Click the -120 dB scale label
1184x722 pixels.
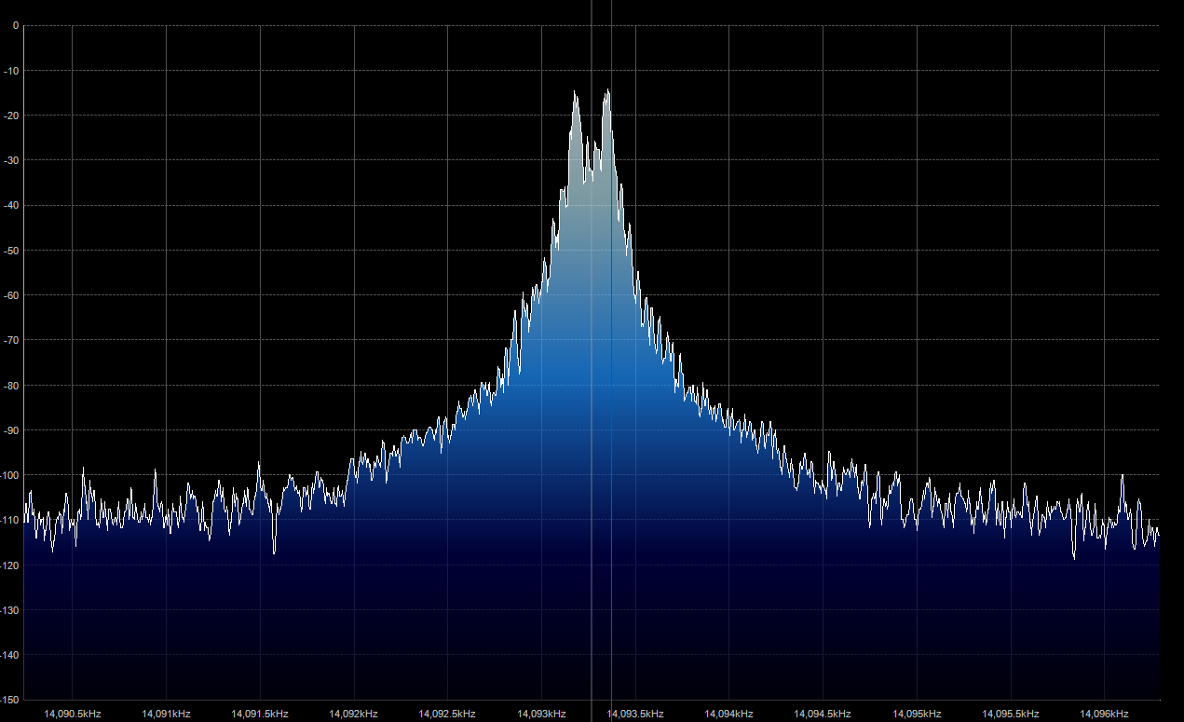[10, 565]
